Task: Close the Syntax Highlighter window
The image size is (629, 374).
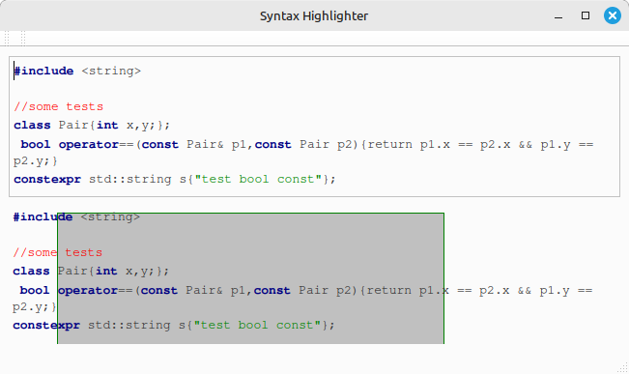Action: point(613,15)
